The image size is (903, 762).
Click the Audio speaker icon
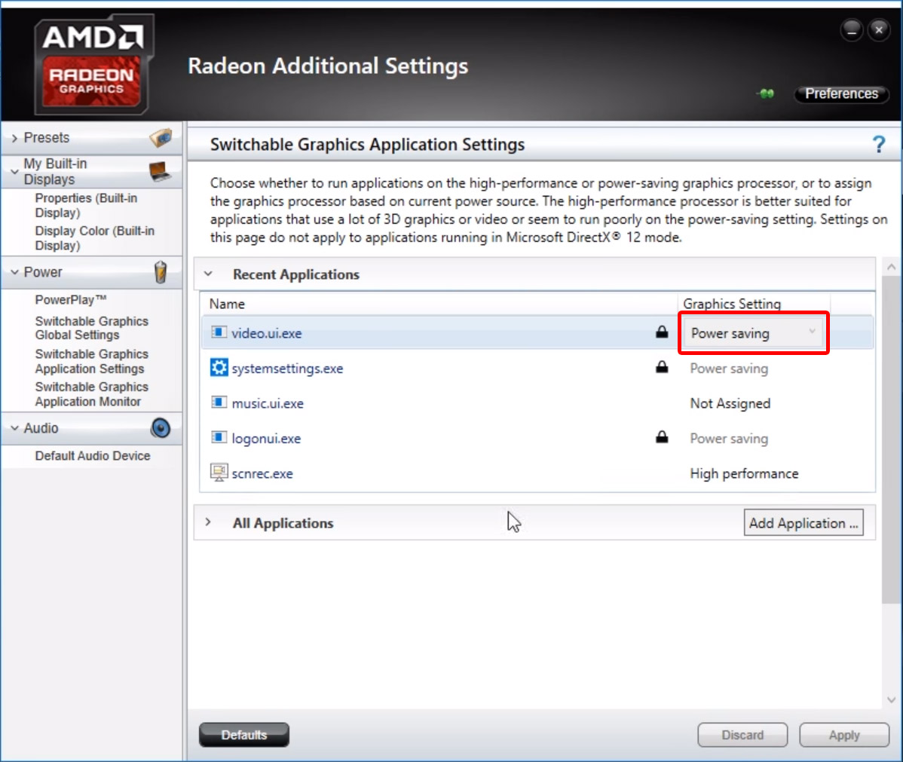(x=161, y=428)
